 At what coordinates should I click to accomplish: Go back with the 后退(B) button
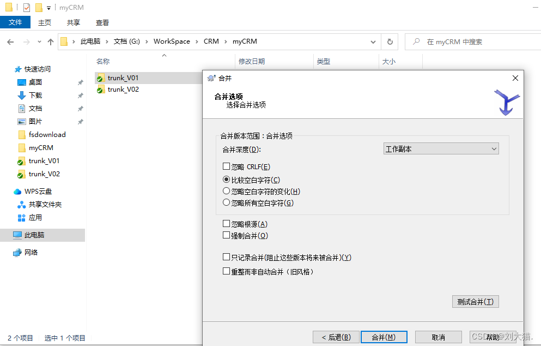tap(336, 337)
